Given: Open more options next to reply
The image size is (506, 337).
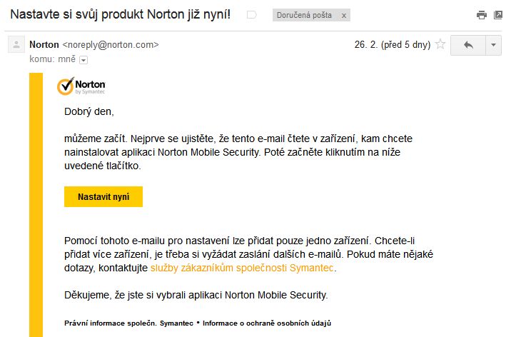Looking at the screenshot, I should pyautogui.click(x=493, y=45).
